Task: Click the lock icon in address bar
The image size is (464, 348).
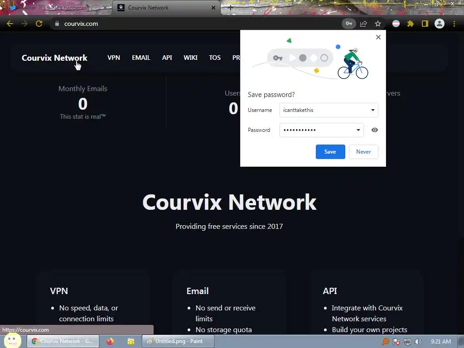Action: (57, 24)
